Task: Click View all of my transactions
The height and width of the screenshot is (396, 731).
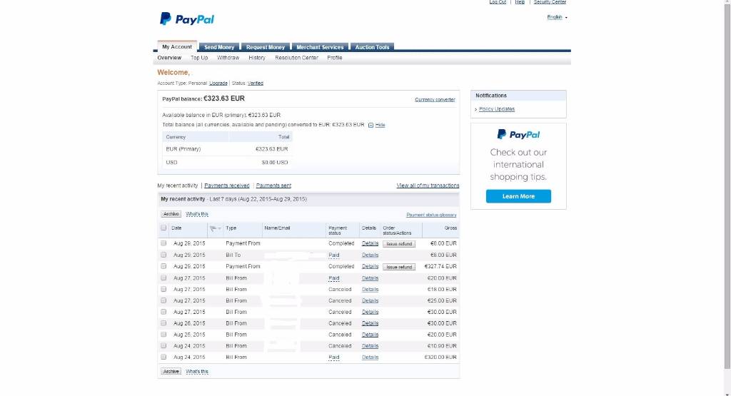Action: tap(428, 186)
